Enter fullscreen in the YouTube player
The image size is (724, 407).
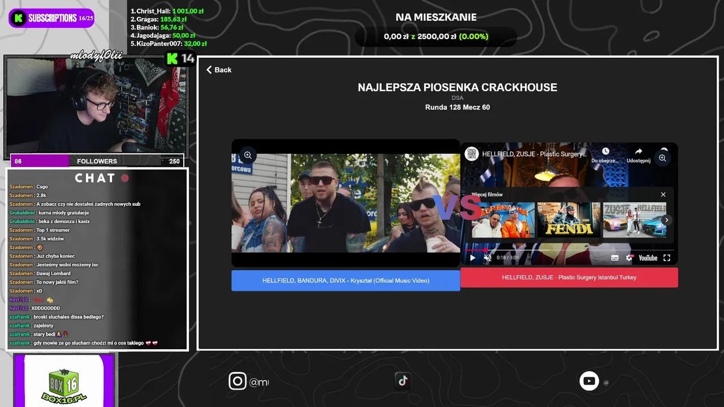[x=667, y=258]
